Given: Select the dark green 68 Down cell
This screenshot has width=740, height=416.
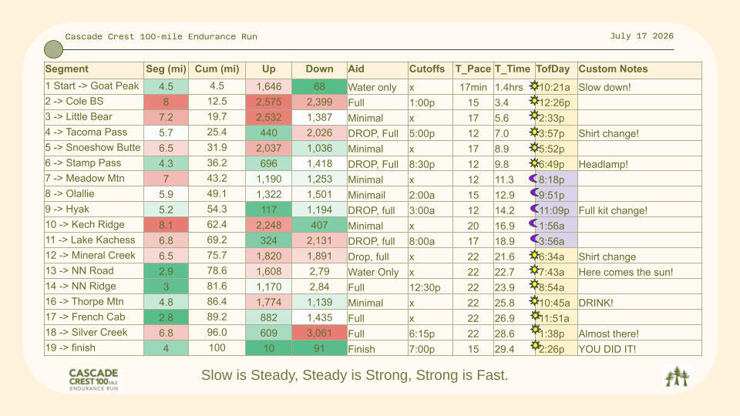Looking at the screenshot, I should click(x=319, y=86).
